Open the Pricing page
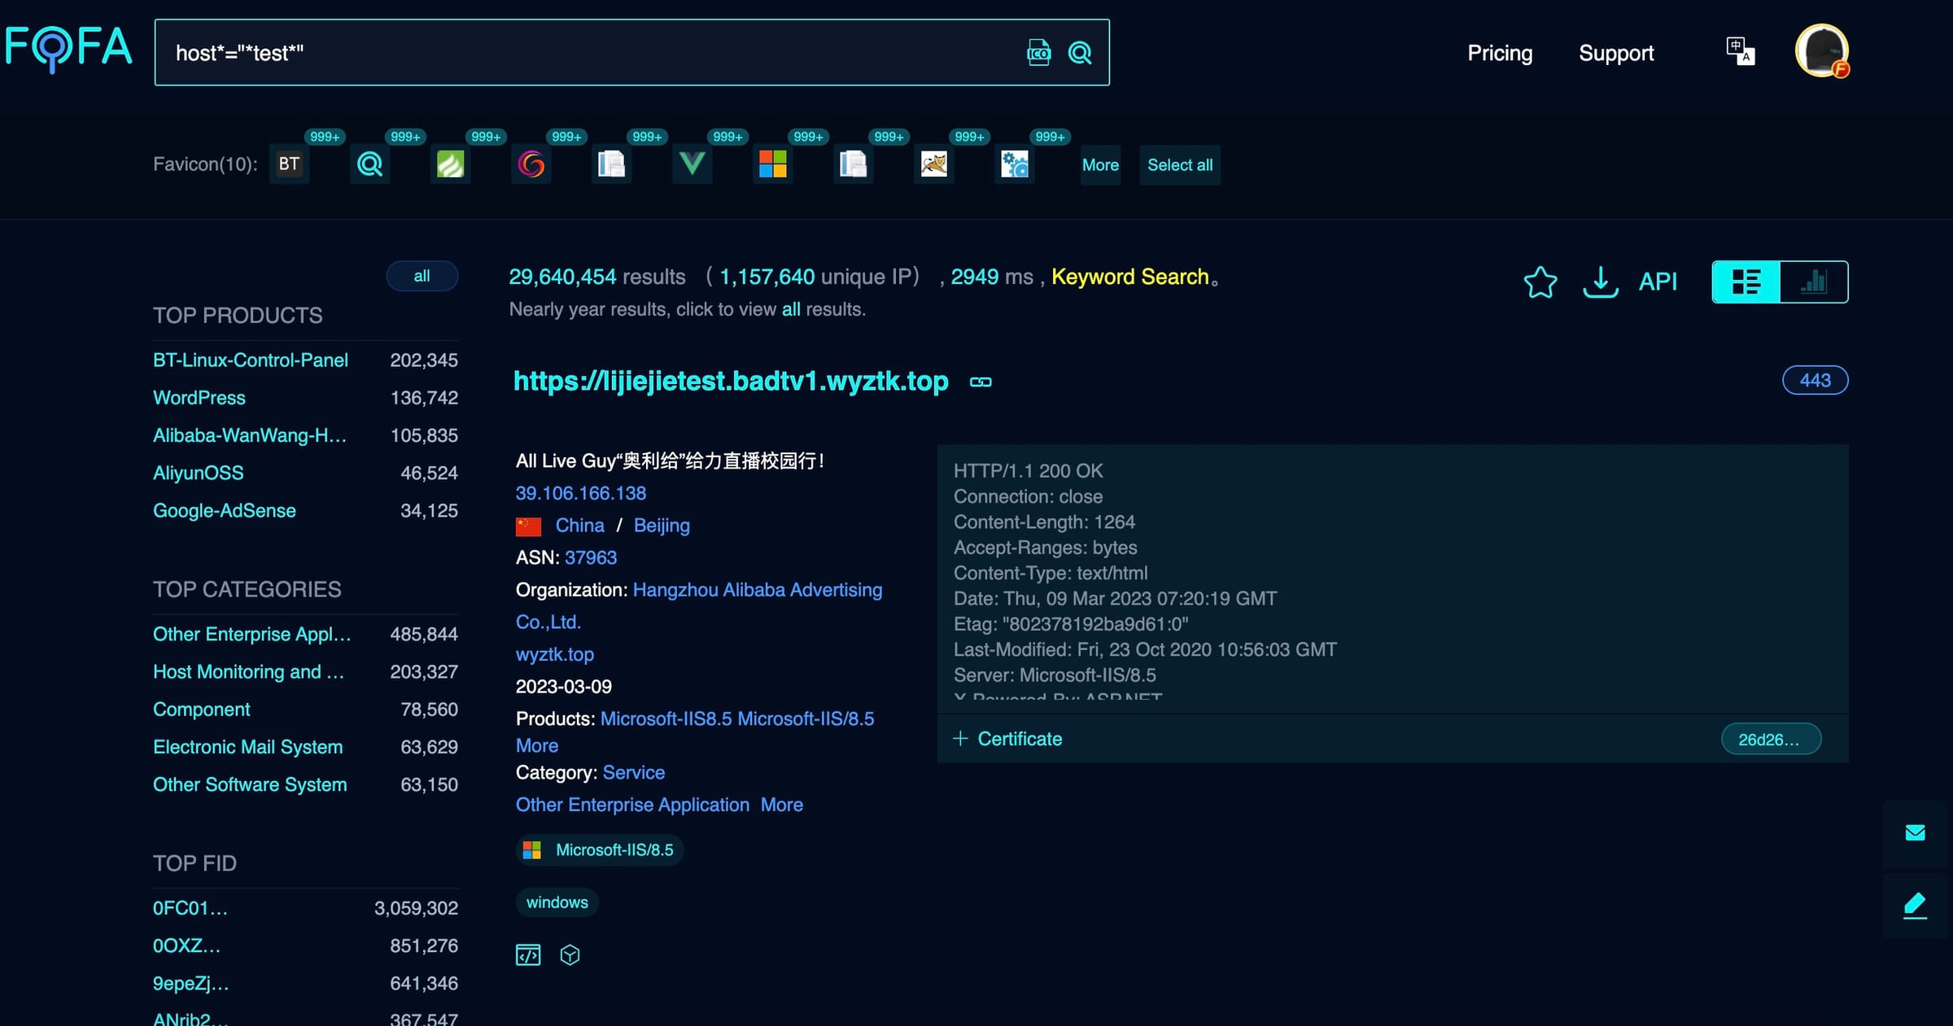Screen dimensions: 1953x1026 1500,52
